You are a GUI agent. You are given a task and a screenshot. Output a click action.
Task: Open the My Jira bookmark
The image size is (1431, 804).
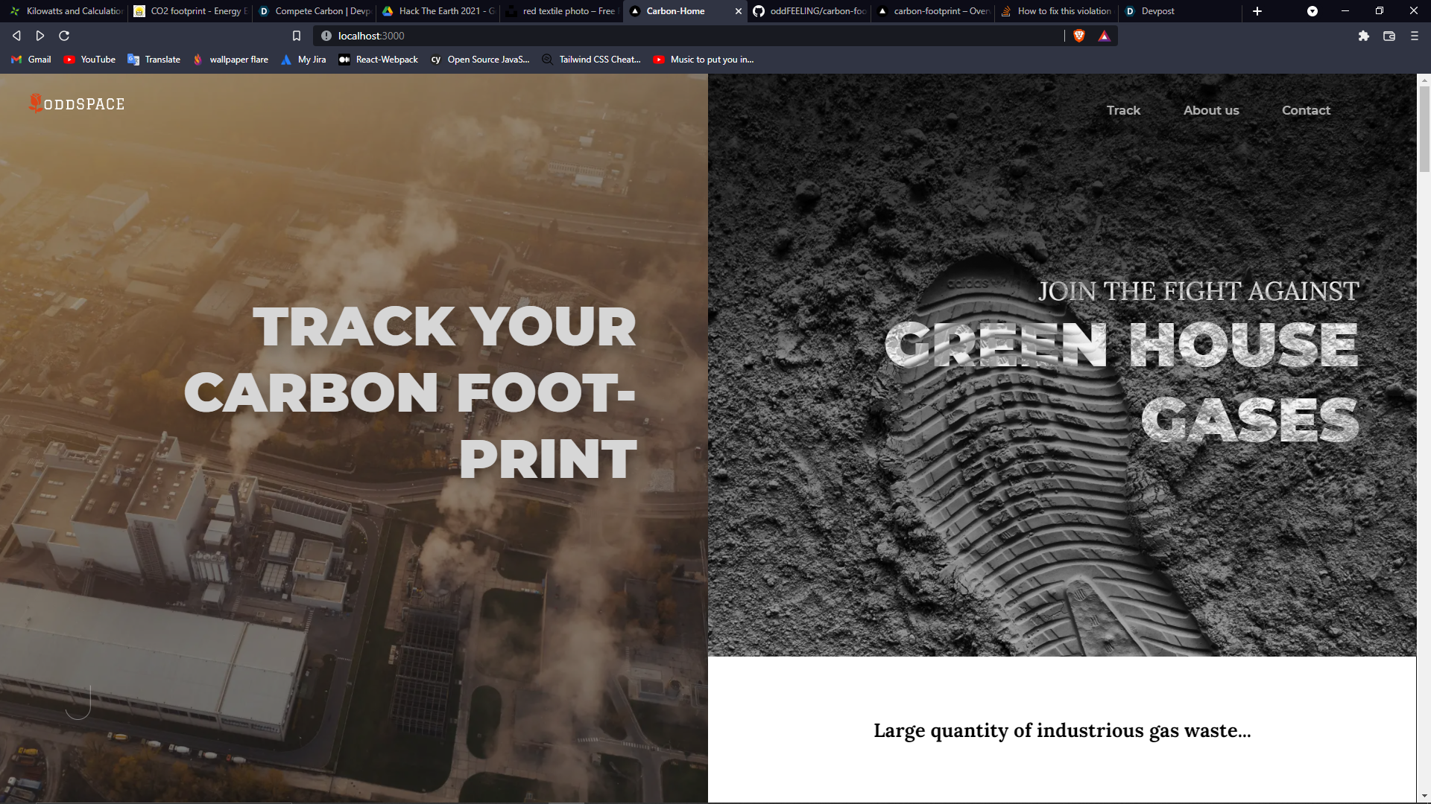303,60
